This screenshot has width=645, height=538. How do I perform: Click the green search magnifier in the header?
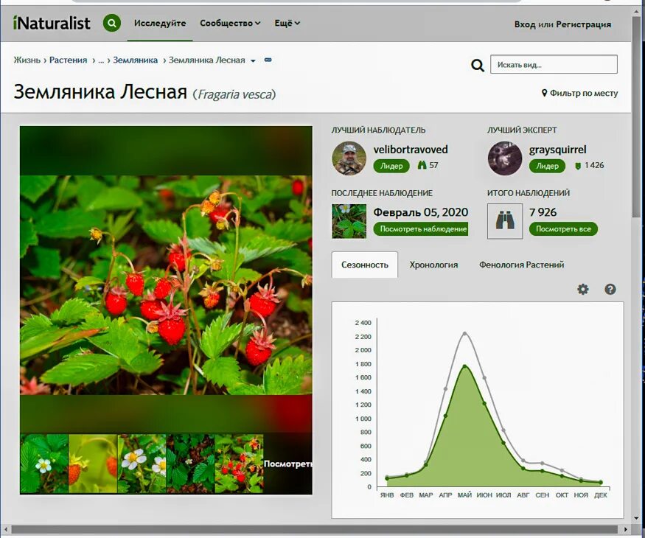pyautogui.click(x=111, y=21)
